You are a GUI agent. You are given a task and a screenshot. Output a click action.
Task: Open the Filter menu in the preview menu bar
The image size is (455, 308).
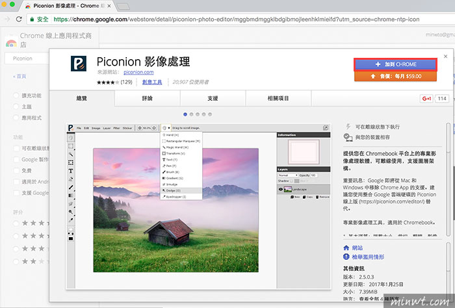point(116,128)
